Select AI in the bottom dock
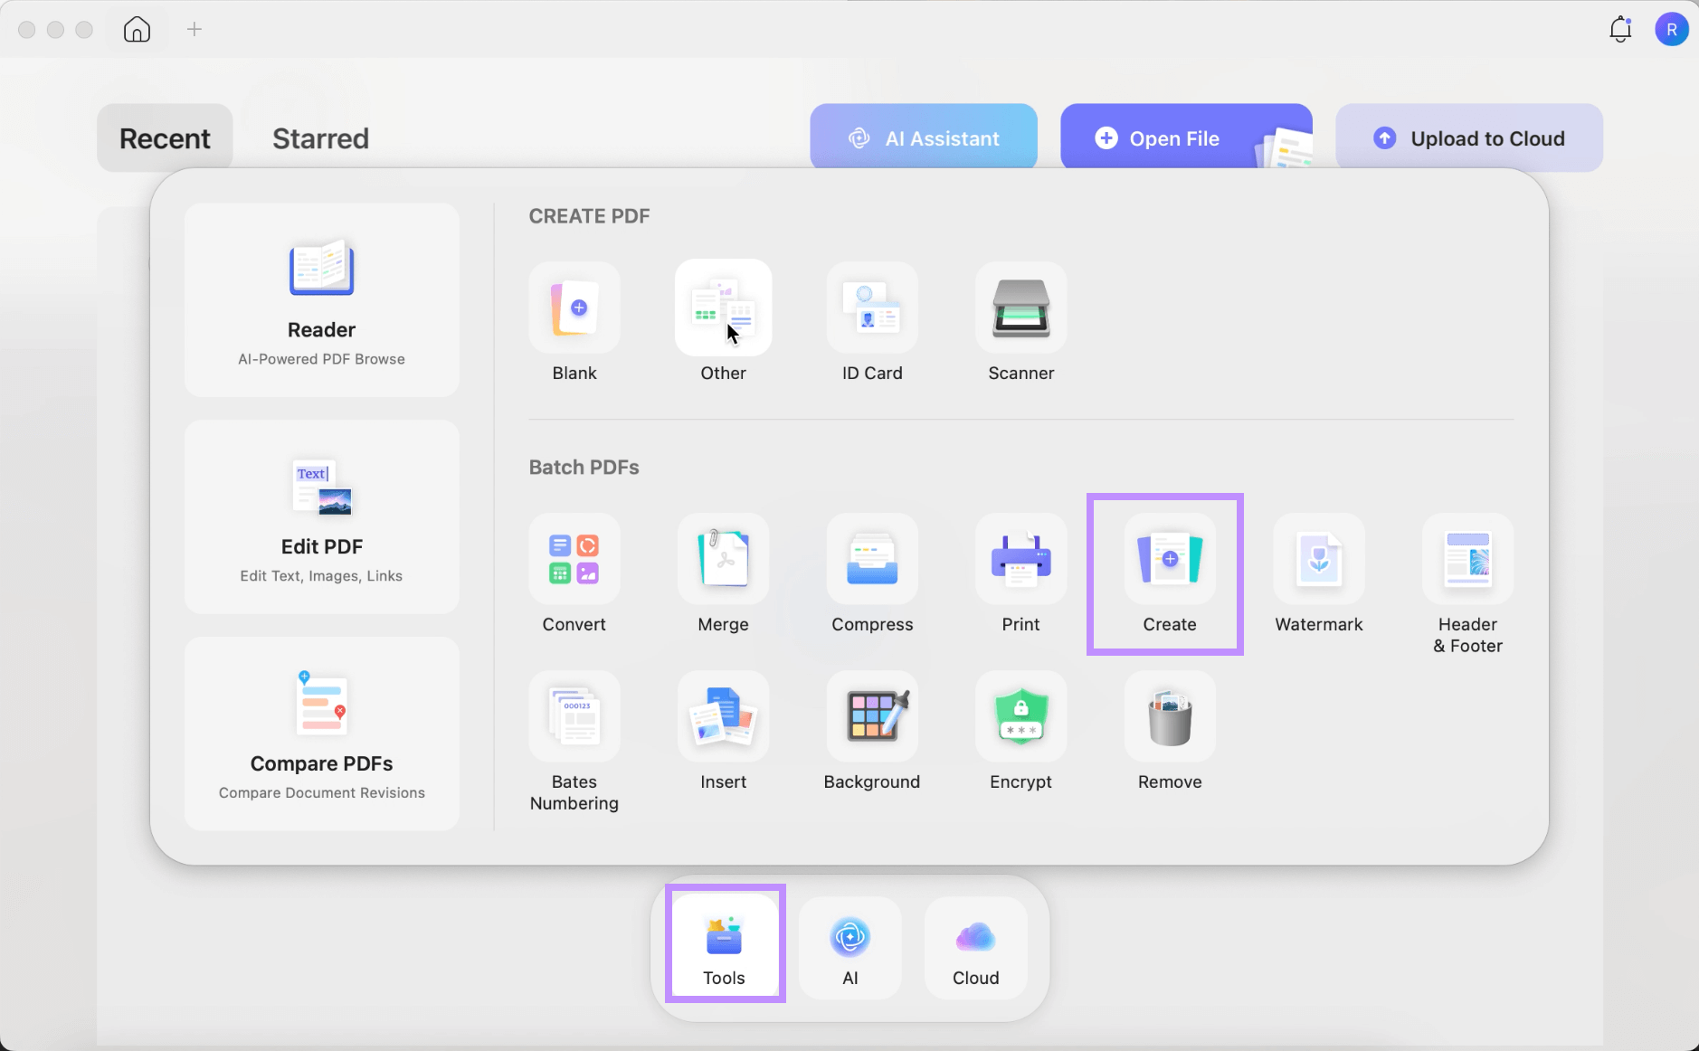The height and width of the screenshot is (1051, 1699). point(849,947)
